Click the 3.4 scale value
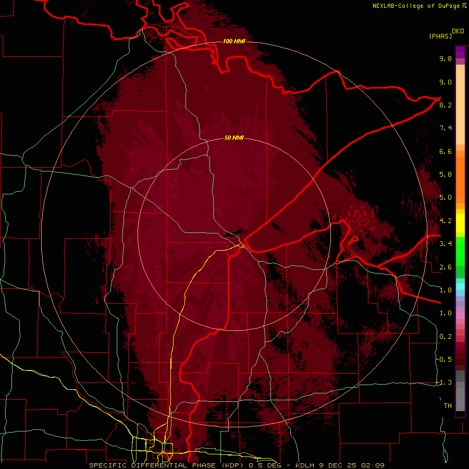 446,244
